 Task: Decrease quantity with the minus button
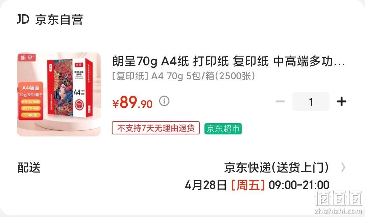coord(280,102)
